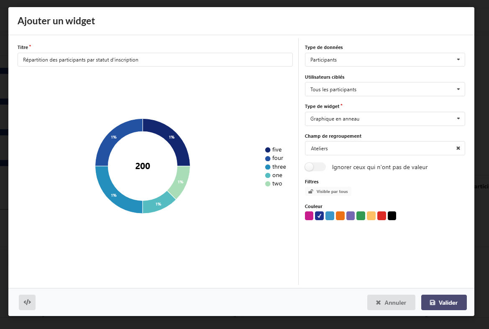Open the Type de données dropdown
Screen dimensions: 489x329
(384, 60)
